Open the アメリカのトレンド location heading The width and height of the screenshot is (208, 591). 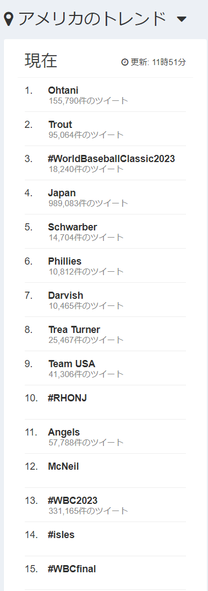[92, 19]
